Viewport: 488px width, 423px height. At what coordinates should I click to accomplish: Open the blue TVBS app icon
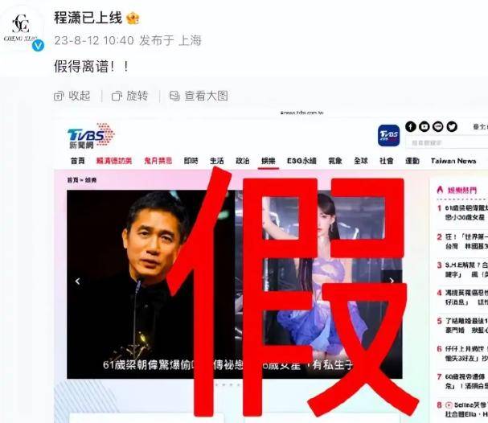click(389, 135)
